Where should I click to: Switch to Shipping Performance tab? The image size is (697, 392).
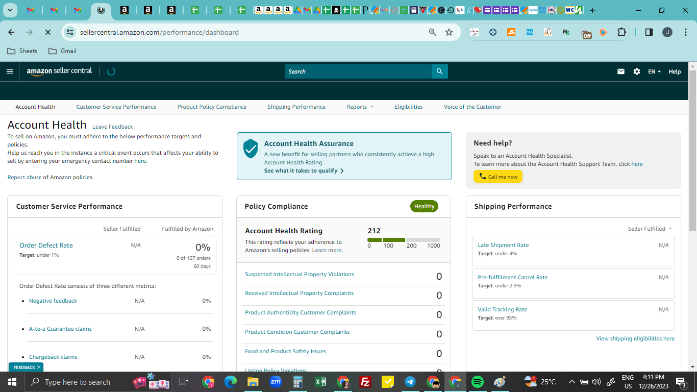pyautogui.click(x=296, y=107)
